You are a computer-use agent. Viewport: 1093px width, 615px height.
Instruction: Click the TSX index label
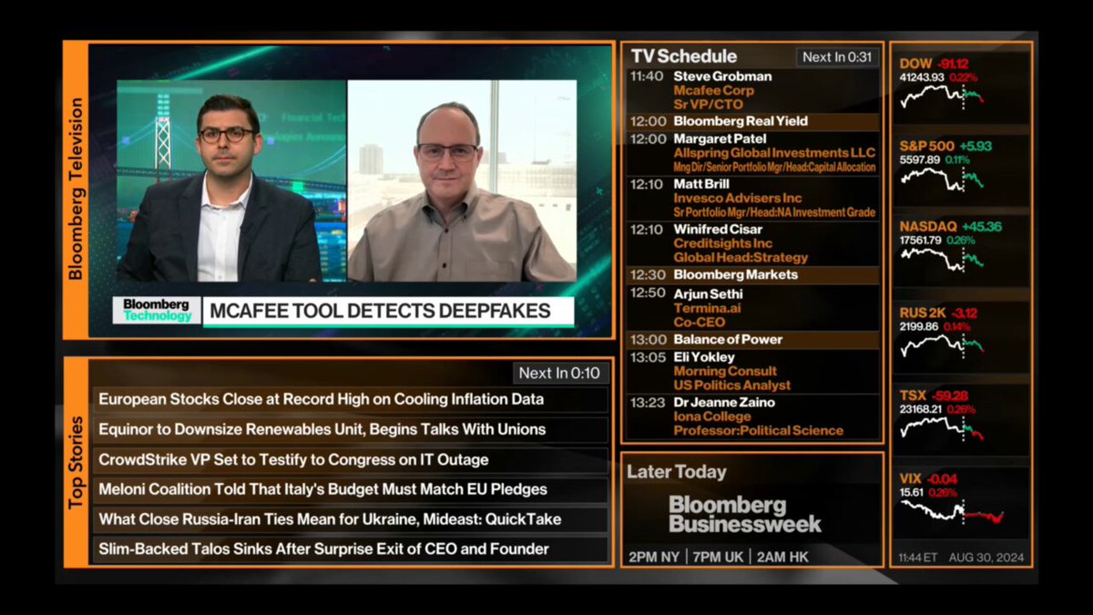pyautogui.click(x=913, y=395)
